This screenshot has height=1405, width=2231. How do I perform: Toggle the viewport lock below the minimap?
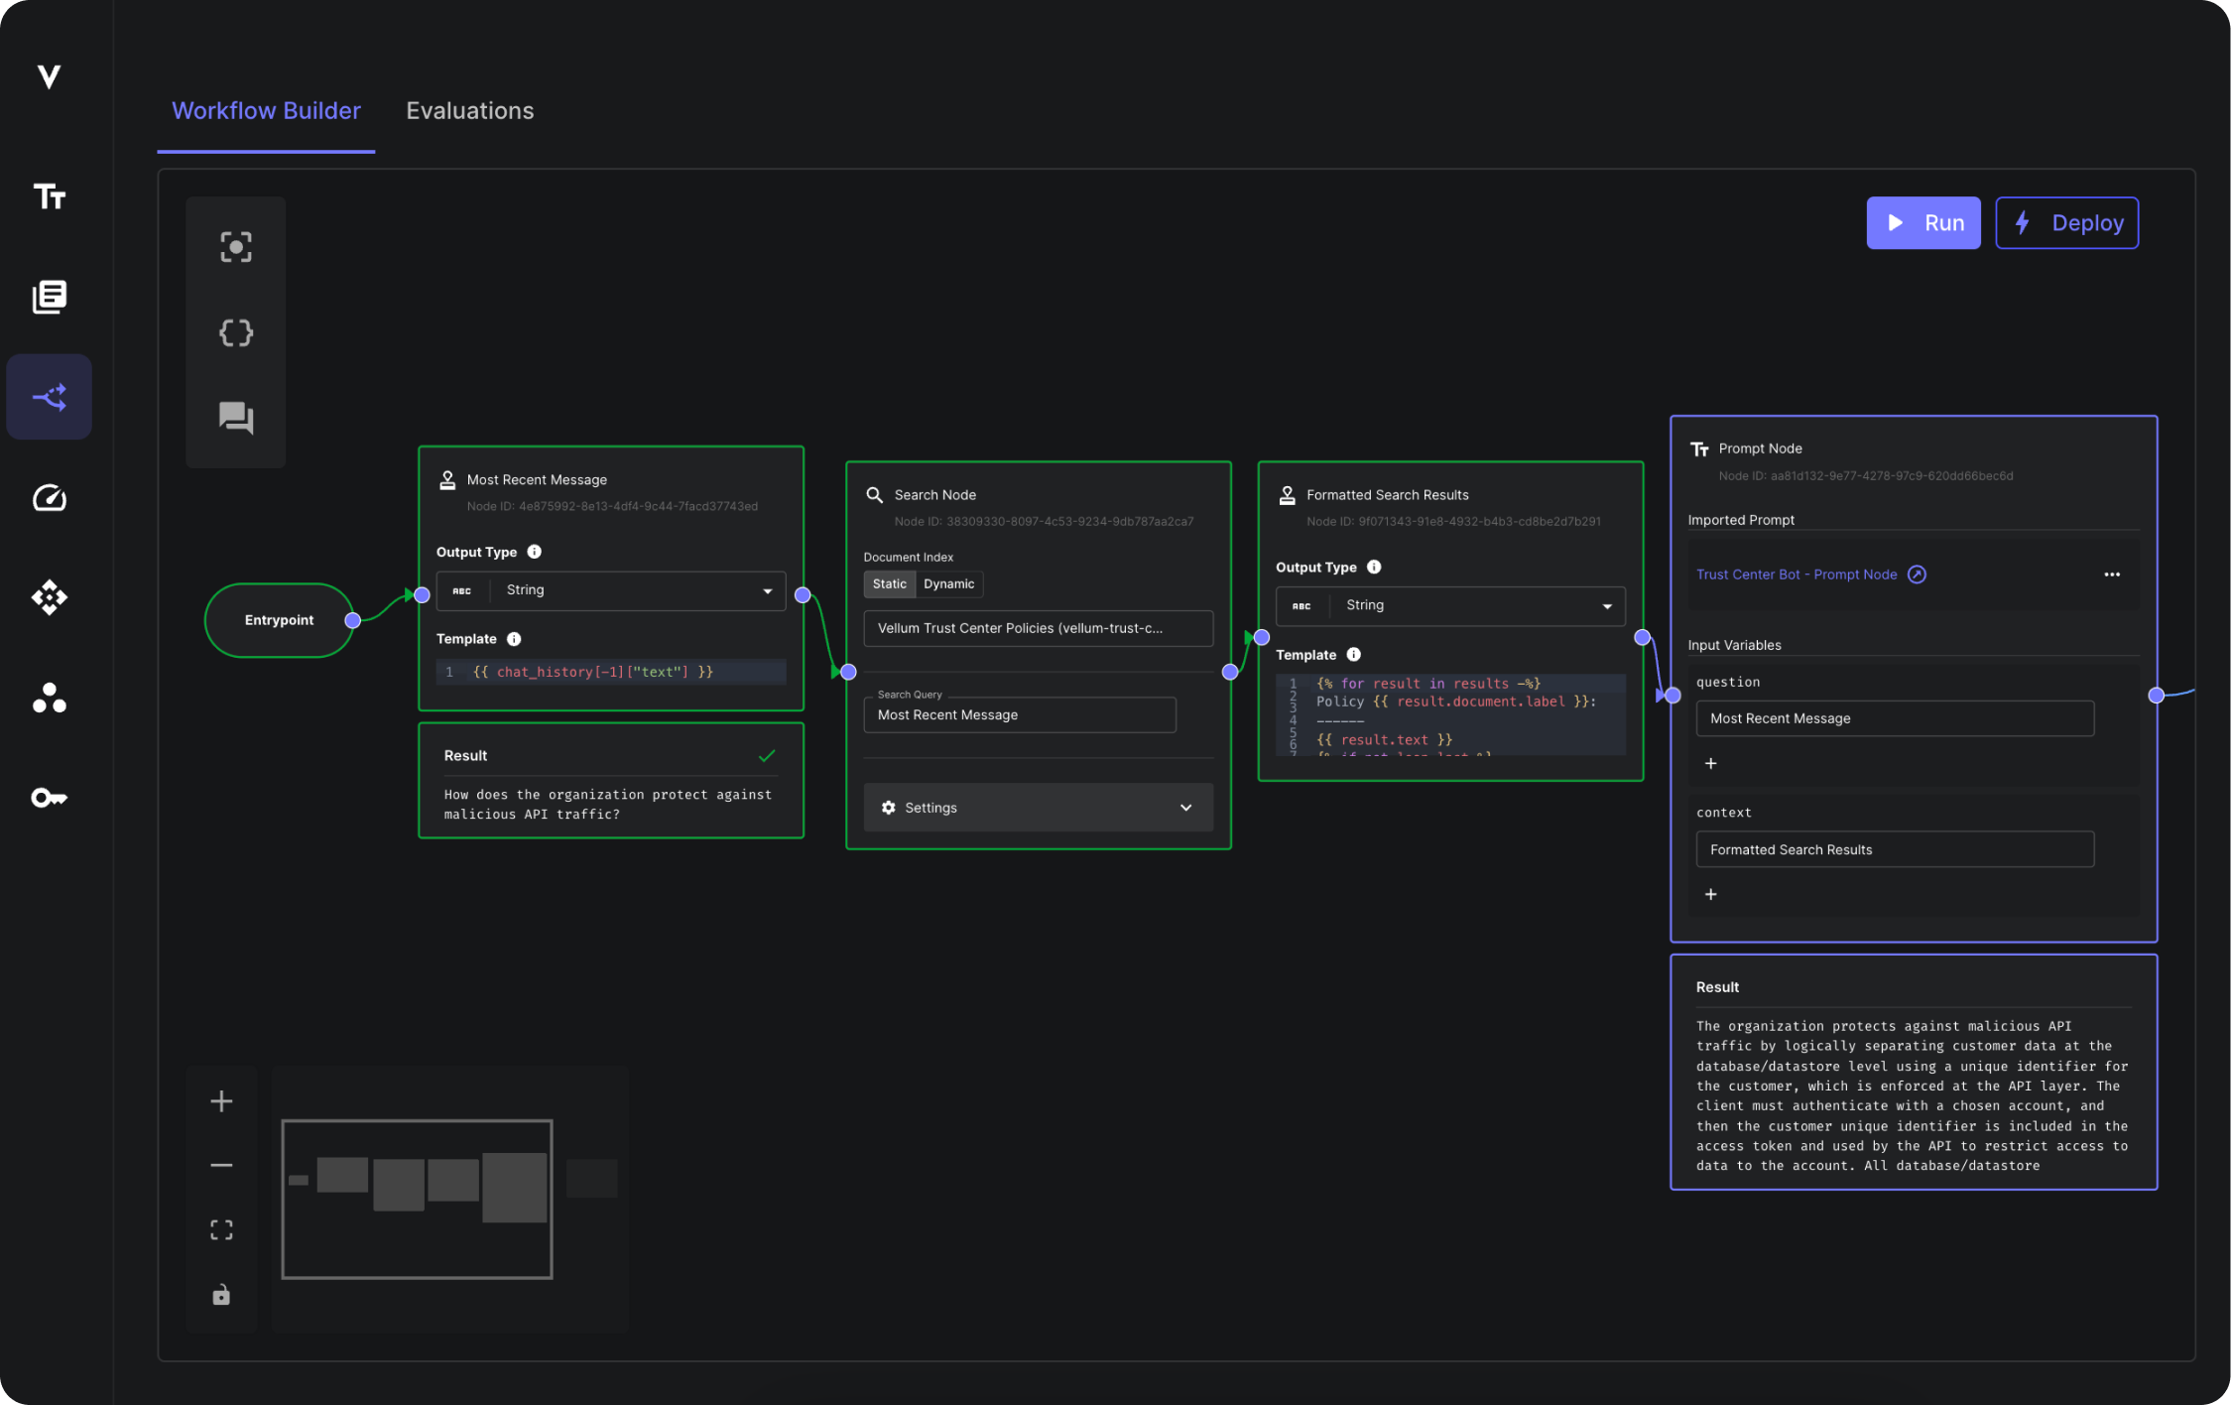[x=220, y=1295]
